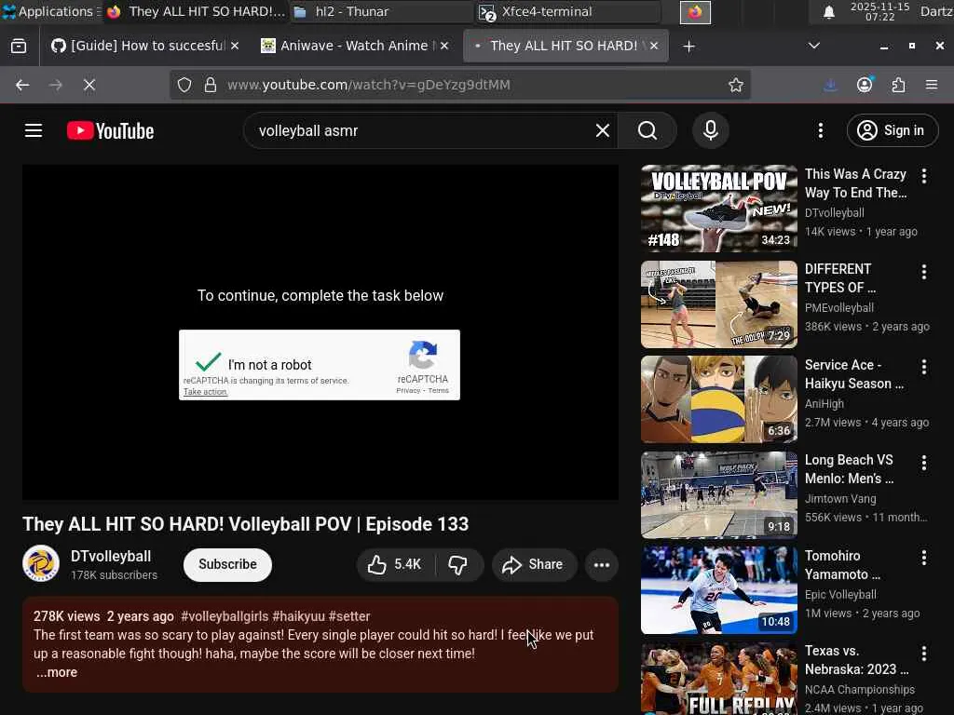954x715 pixels.
Task: Open notifications bell in system panel
Action: [x=828, y=11]
